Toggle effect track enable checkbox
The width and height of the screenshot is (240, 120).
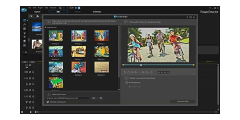30,84
